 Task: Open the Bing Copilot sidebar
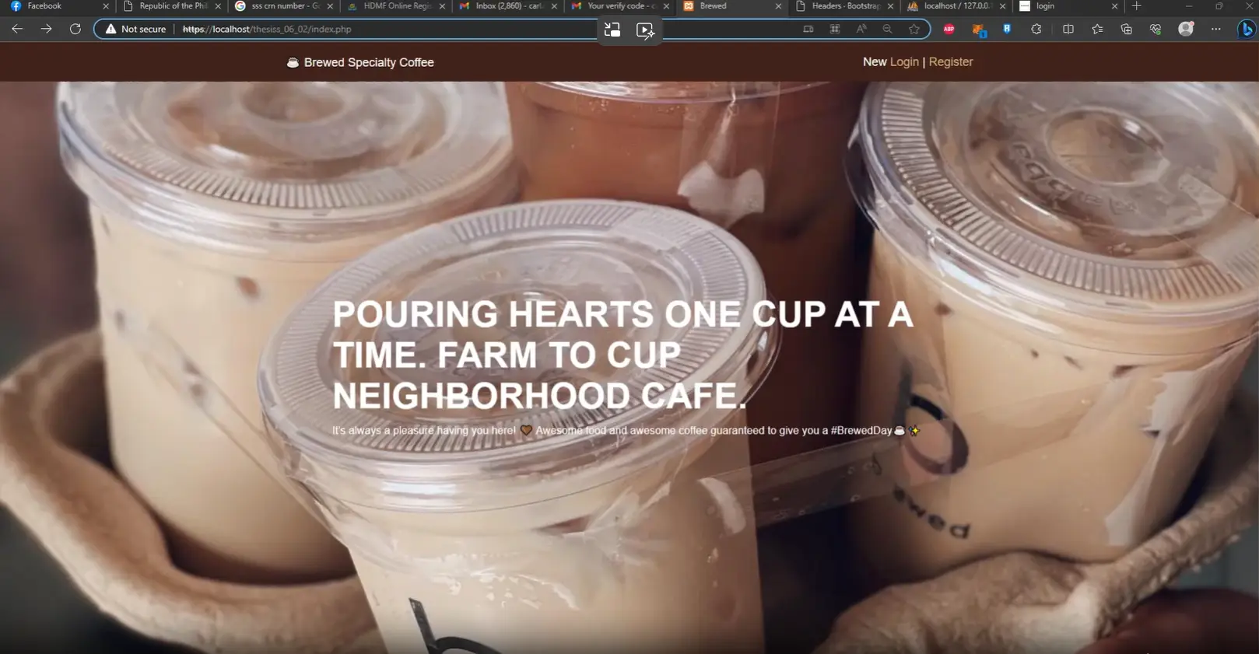click(x=1246, y=29)
